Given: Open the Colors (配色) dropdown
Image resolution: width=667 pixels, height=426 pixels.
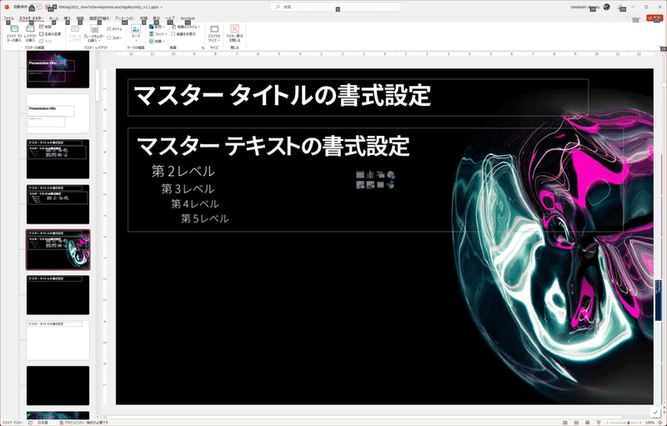Looking at the screenshot, I should click(x=157, y=27).
